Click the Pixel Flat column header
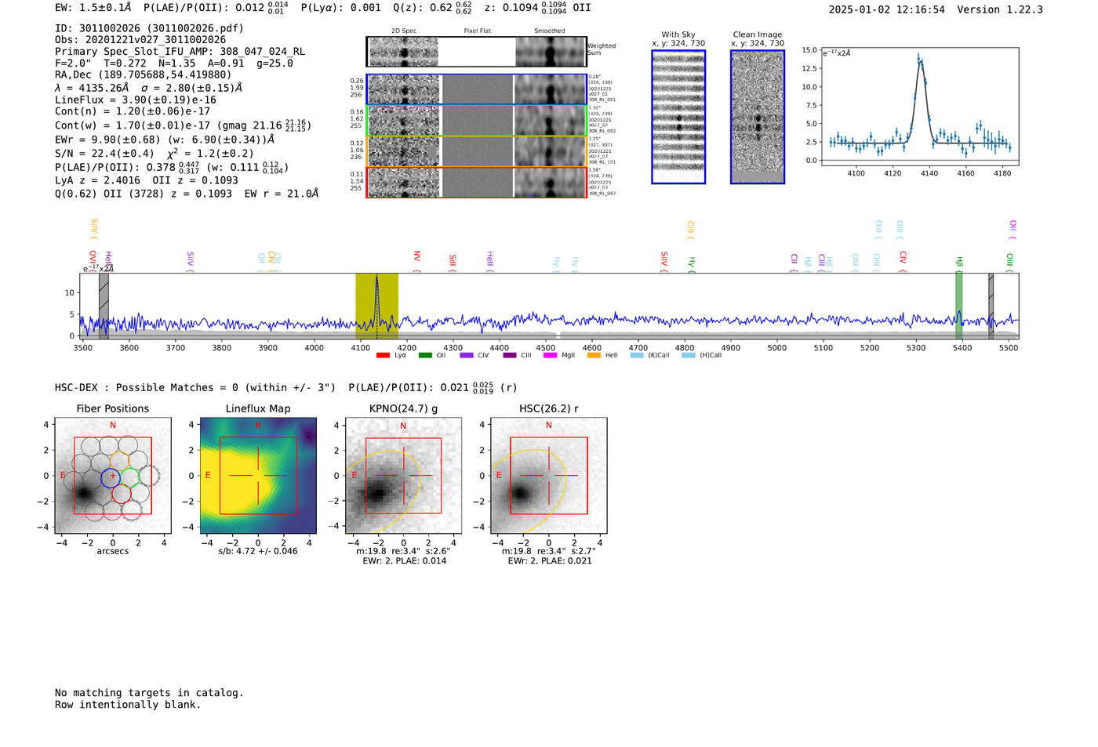The width and height of the screenshot is (1098, 747). (x=477, y=31)
